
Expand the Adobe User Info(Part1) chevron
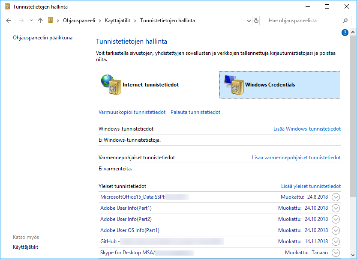336,208
